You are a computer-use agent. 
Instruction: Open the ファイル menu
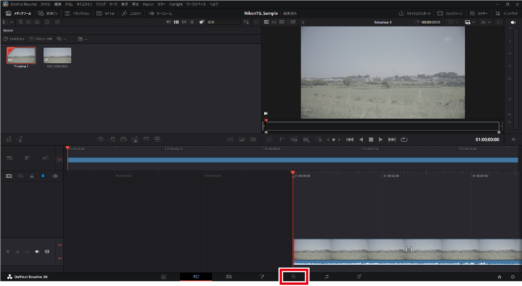45,4
